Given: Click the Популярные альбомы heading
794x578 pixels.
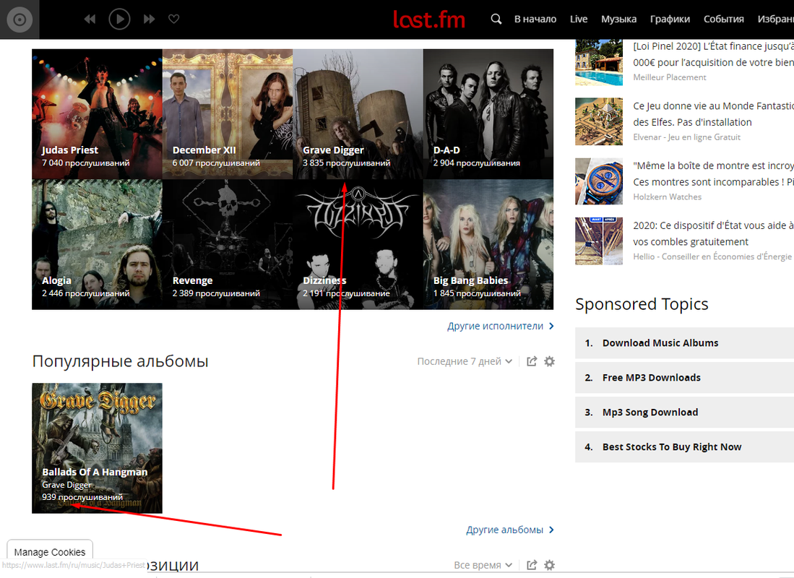Looking at the screenshot, I should coord(120,361).
